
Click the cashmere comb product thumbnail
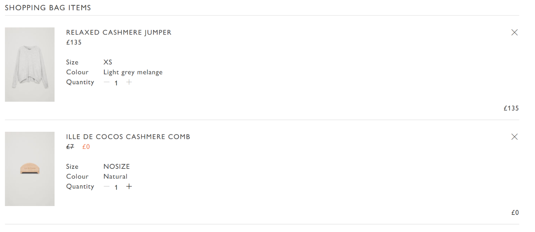coord(30,169)
